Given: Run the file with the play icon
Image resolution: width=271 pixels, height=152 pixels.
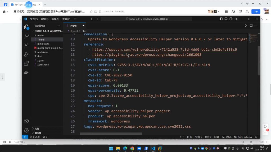Looking at the screenshot, I should click(x=246, y=26).
